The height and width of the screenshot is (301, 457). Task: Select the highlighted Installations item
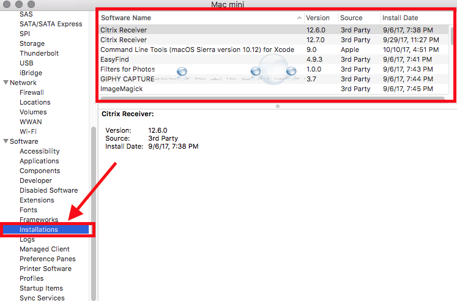46,229
